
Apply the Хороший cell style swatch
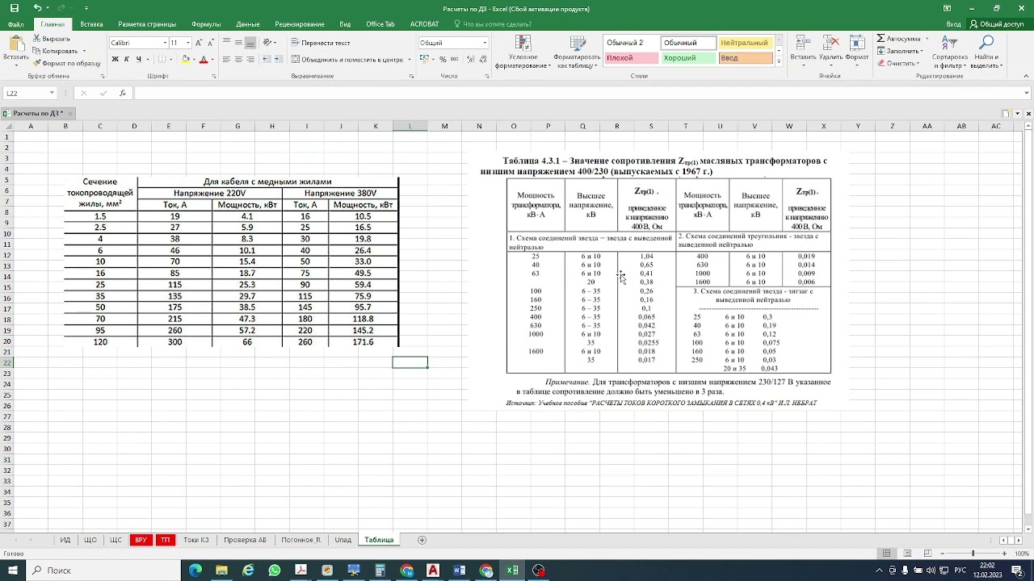point(688,58)
